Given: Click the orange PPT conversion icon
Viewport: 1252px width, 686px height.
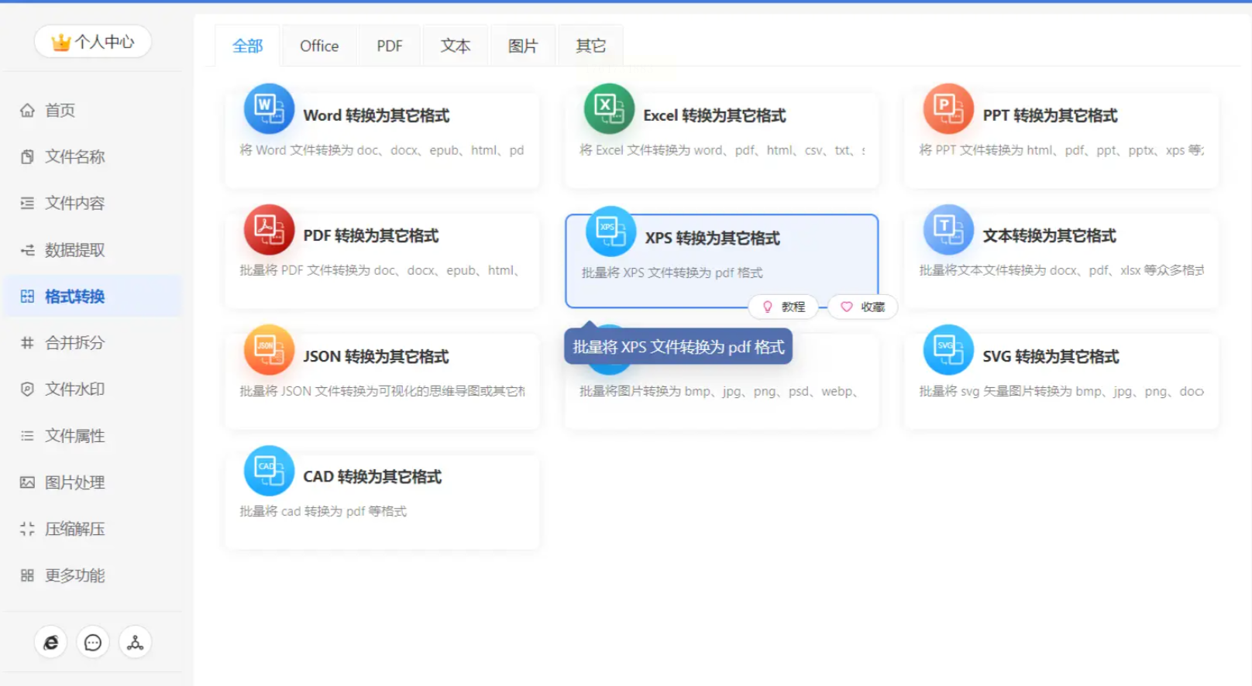Looking at the screenshot, I should [x=948, y=109].
